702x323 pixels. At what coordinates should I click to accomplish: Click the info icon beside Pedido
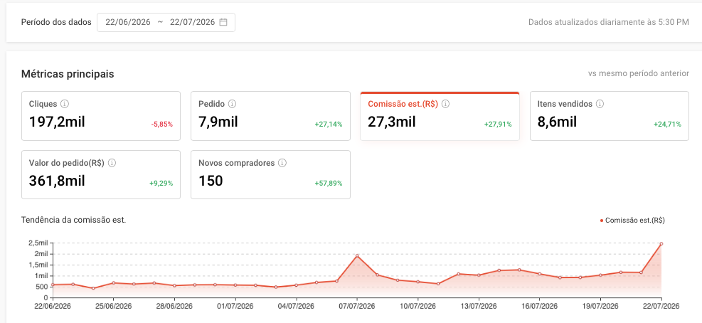(232, 104)
